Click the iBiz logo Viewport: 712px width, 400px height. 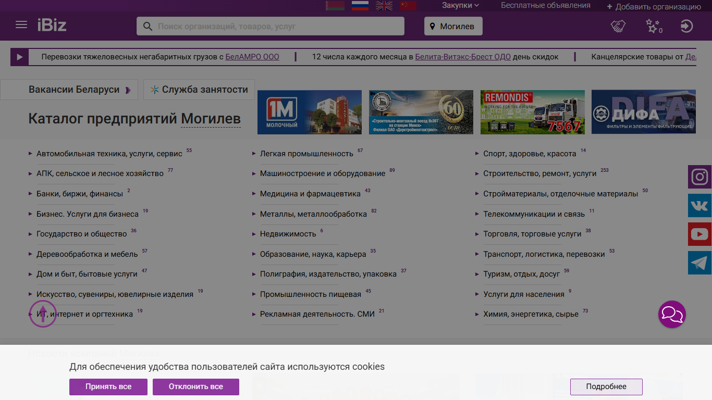pyautogui.click(x=52, y=25)
